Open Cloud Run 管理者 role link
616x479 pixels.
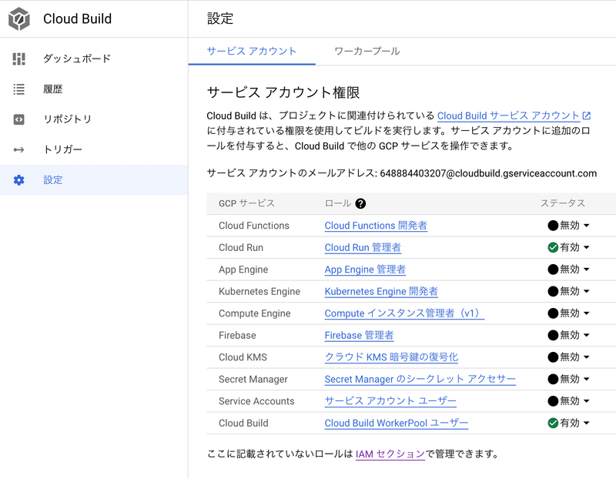pos(363,247)
